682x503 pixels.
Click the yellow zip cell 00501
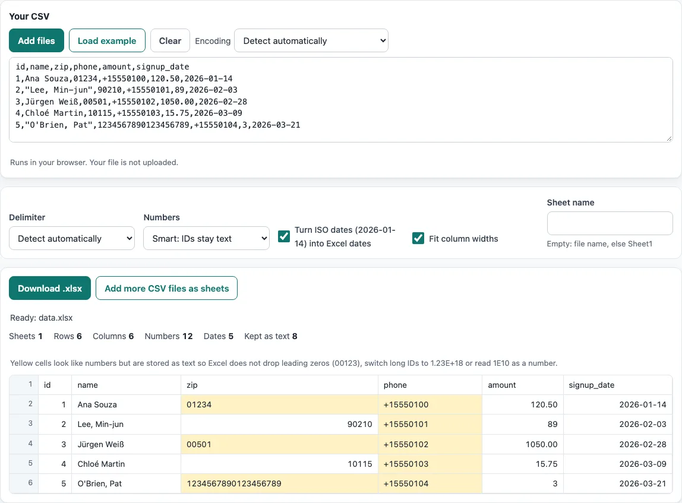[x=279, y=444]
